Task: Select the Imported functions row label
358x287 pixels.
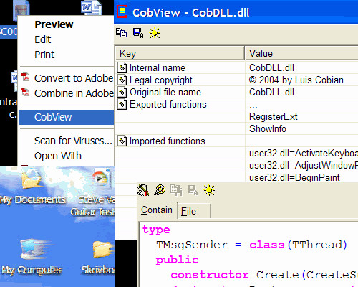Action: coord(167,141)
